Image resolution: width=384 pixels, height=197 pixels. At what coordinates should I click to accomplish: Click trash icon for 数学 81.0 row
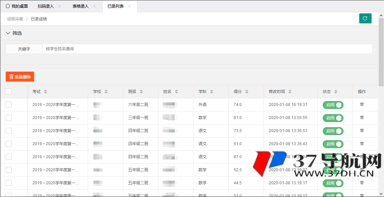point(362,118)
